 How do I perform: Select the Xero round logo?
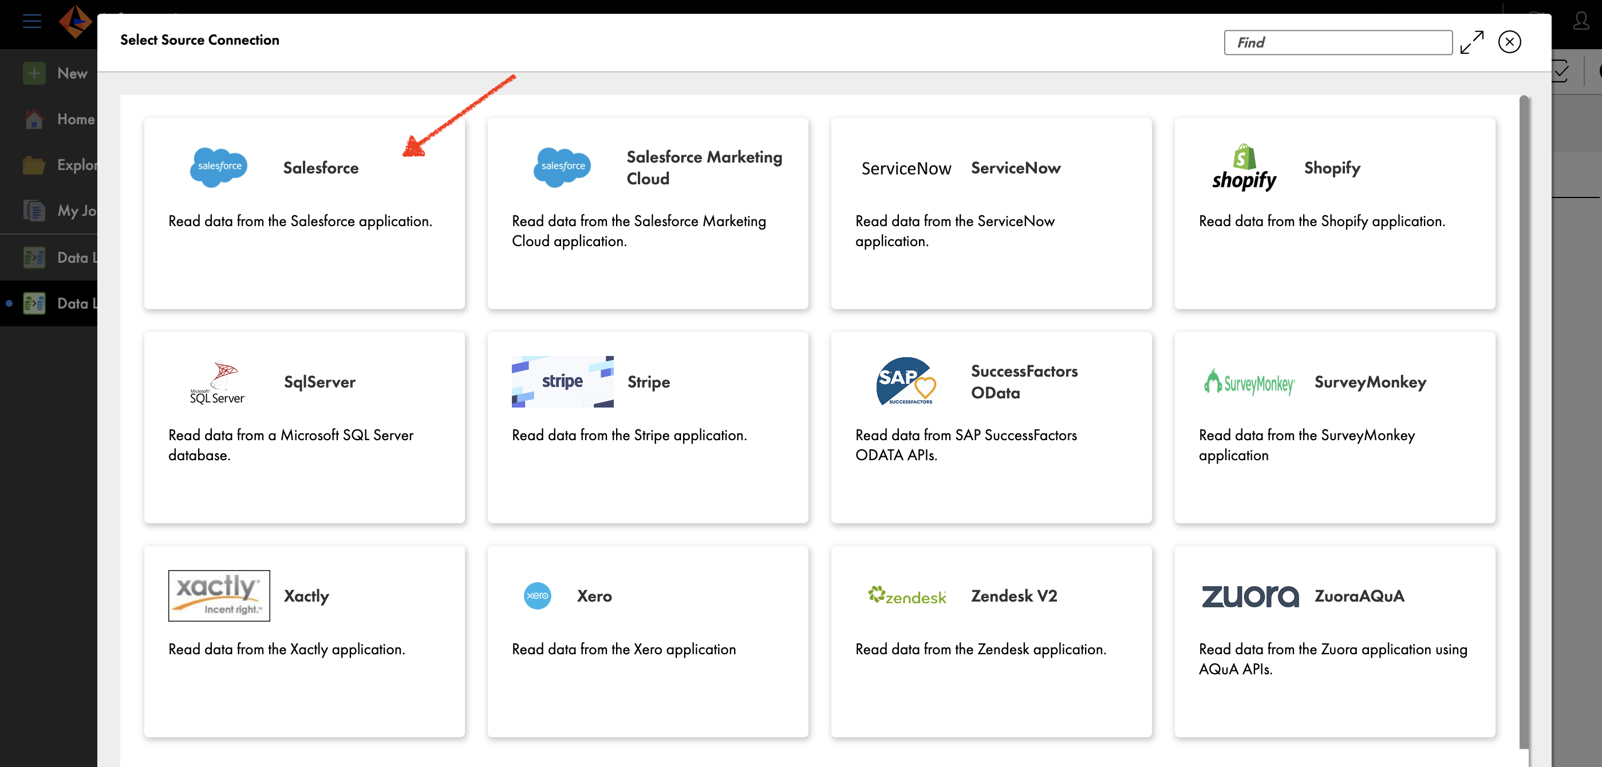coord(537,595)
